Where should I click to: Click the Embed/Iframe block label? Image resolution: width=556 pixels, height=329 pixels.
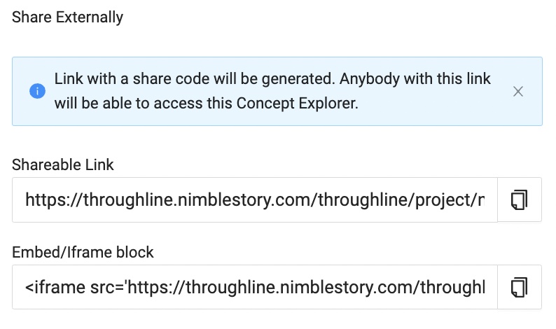83,252
